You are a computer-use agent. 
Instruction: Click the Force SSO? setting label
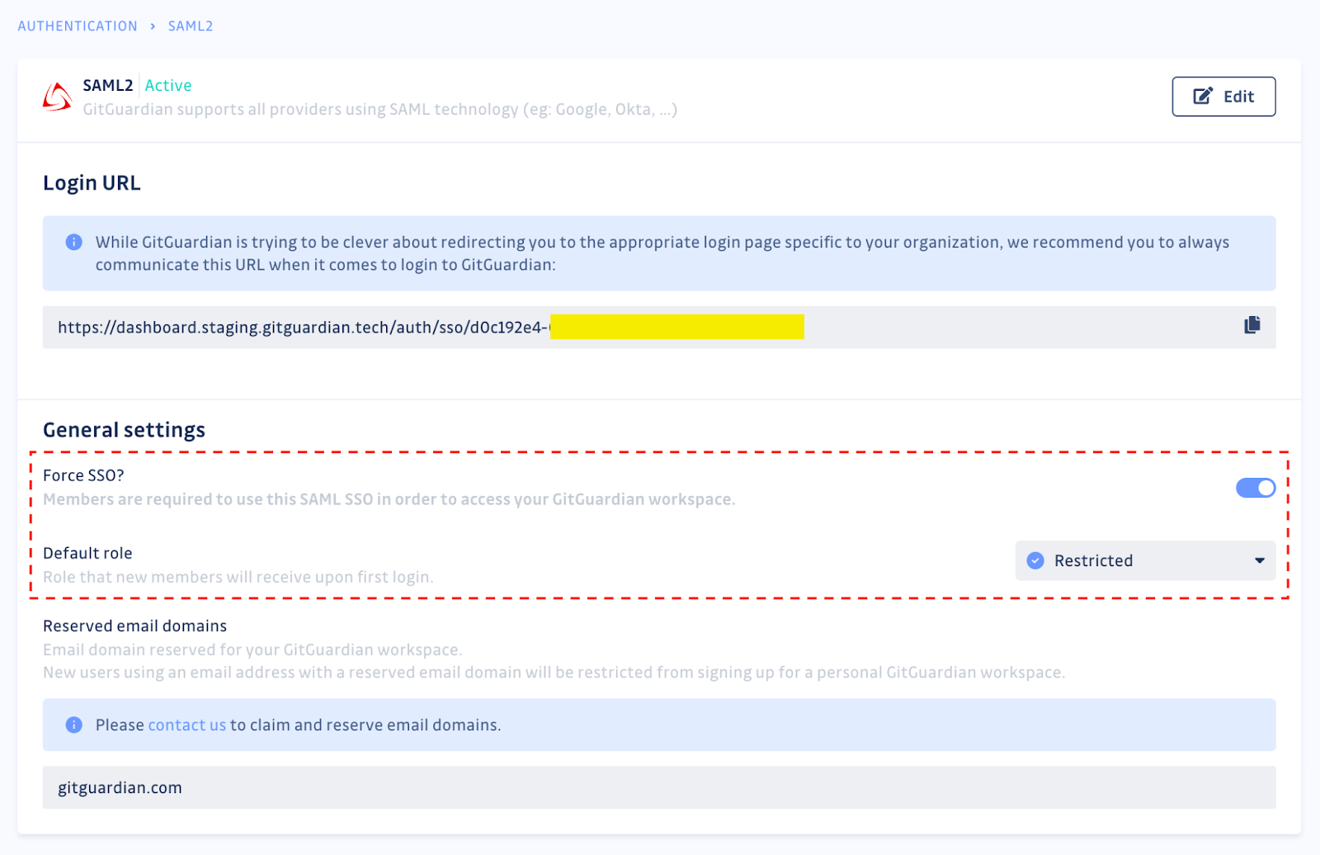[83, 475]
